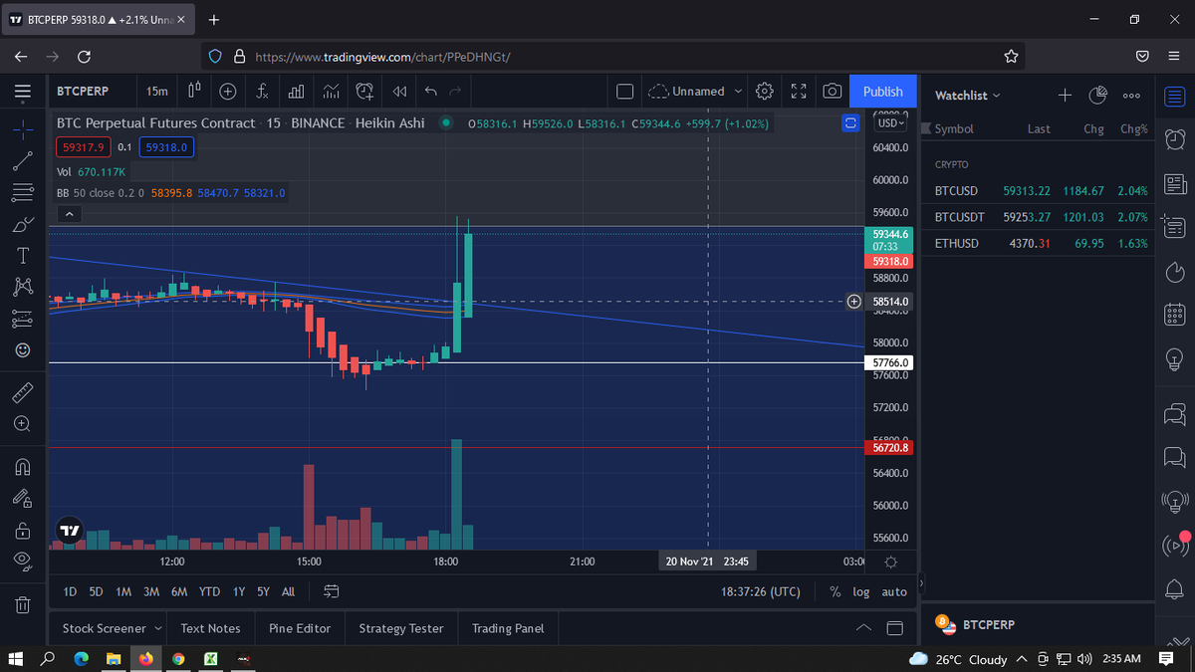Toggle lock all drawing tools

(x=22, y=530)
